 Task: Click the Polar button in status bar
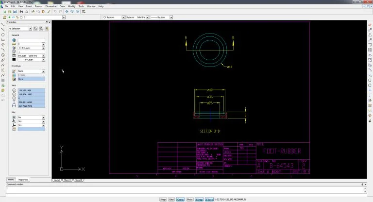click(190, 199)
